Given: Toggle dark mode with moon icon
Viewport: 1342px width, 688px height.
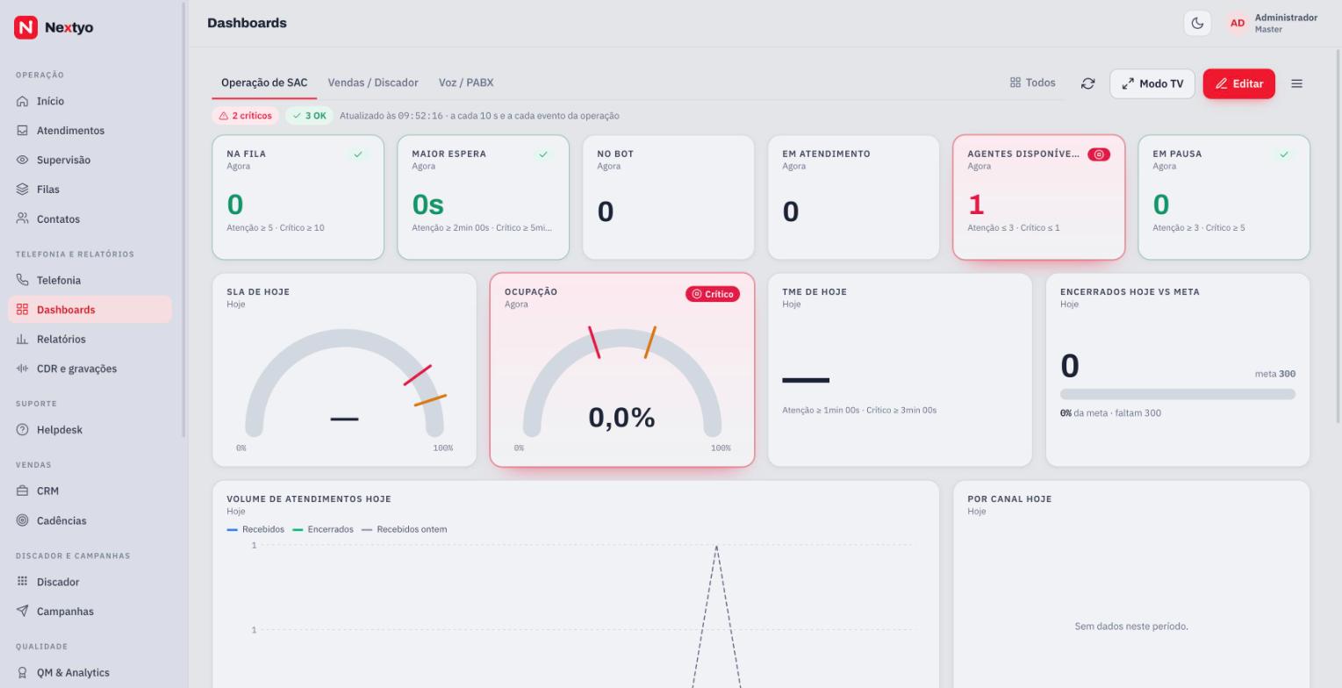Looking at the screenshot, I should click(x=1197, y=23).
